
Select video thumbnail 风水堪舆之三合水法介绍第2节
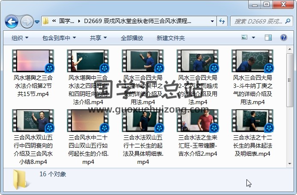point(33,61)
